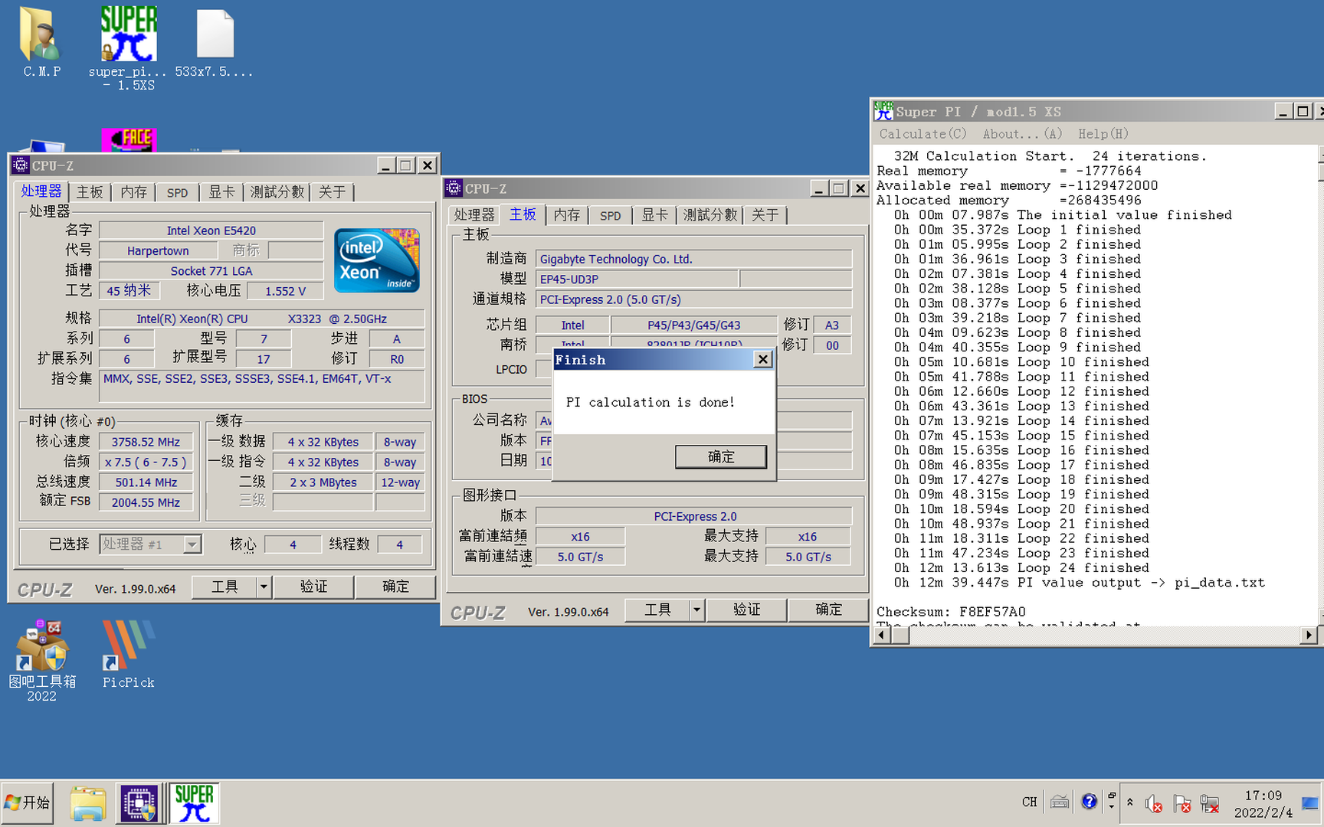1324x827 pixels.
Task: Open the file explorer taskbar icon
Action: pos(88,803)
